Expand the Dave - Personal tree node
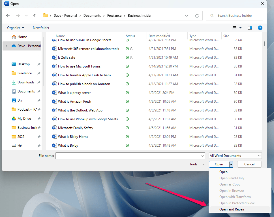Image resolution: width=274 pixels, height=217 pixels. pos(7,46)
